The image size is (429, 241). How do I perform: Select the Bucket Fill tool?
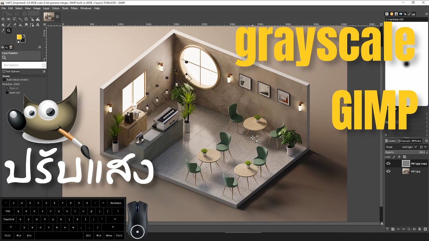(3, 25)
